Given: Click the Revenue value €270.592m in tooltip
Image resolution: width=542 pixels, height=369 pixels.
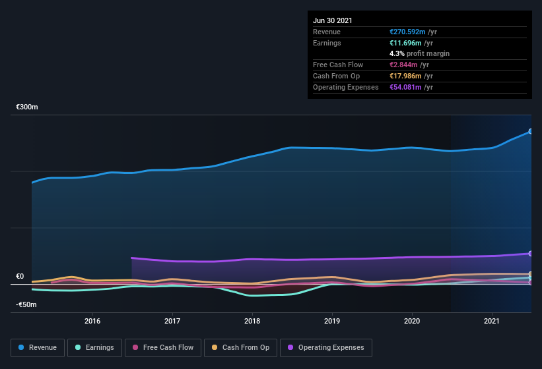Looking at the screenshot, I should click(407, 32).
